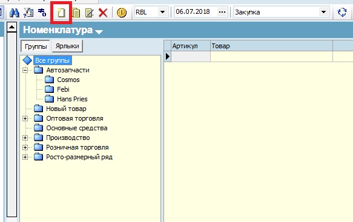
Task: Create a new item with blank page icon
Action: (61, 13)
